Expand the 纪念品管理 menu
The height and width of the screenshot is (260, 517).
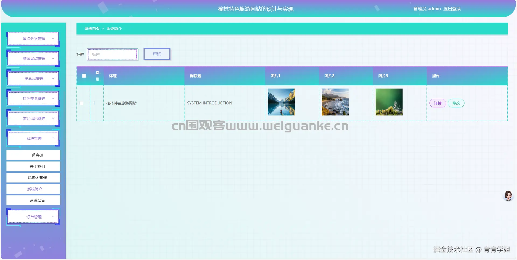(x=33, y=79)
